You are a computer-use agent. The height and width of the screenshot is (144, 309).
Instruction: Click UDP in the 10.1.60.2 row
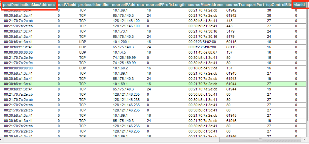coord(83,68)
